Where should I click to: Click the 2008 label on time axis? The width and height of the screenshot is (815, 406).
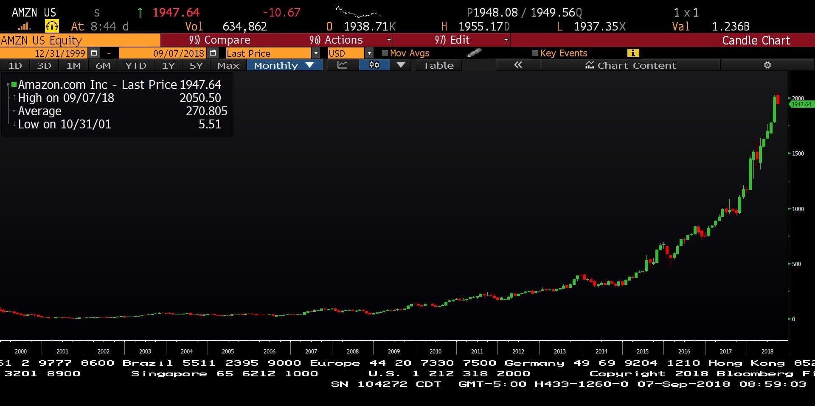(x=352, y=351)
